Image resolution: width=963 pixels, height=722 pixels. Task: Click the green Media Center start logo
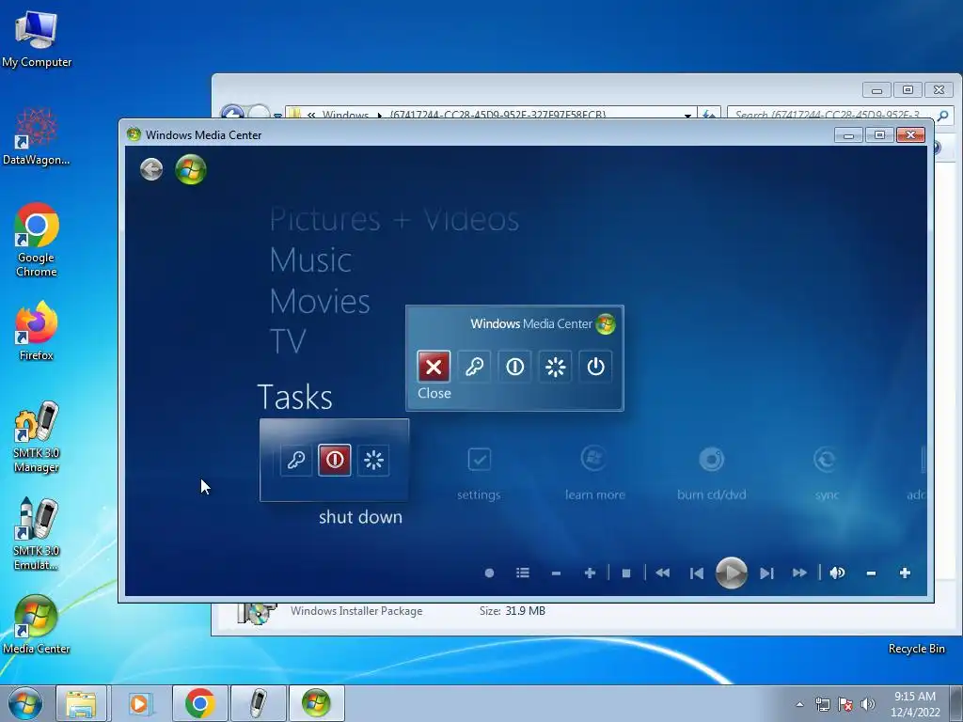tap(190, 169)
